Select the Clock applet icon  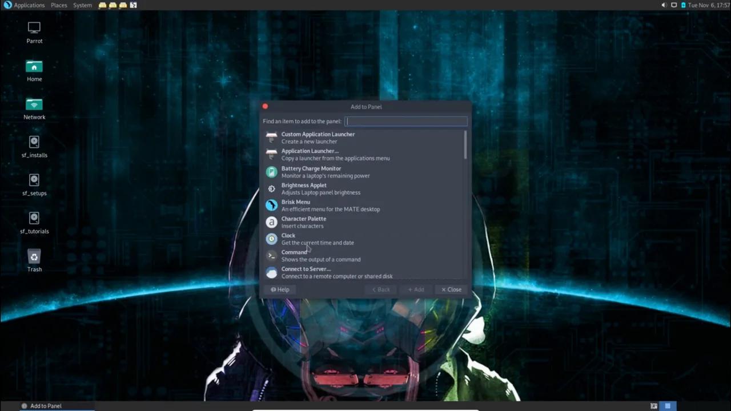click(271, 239)
